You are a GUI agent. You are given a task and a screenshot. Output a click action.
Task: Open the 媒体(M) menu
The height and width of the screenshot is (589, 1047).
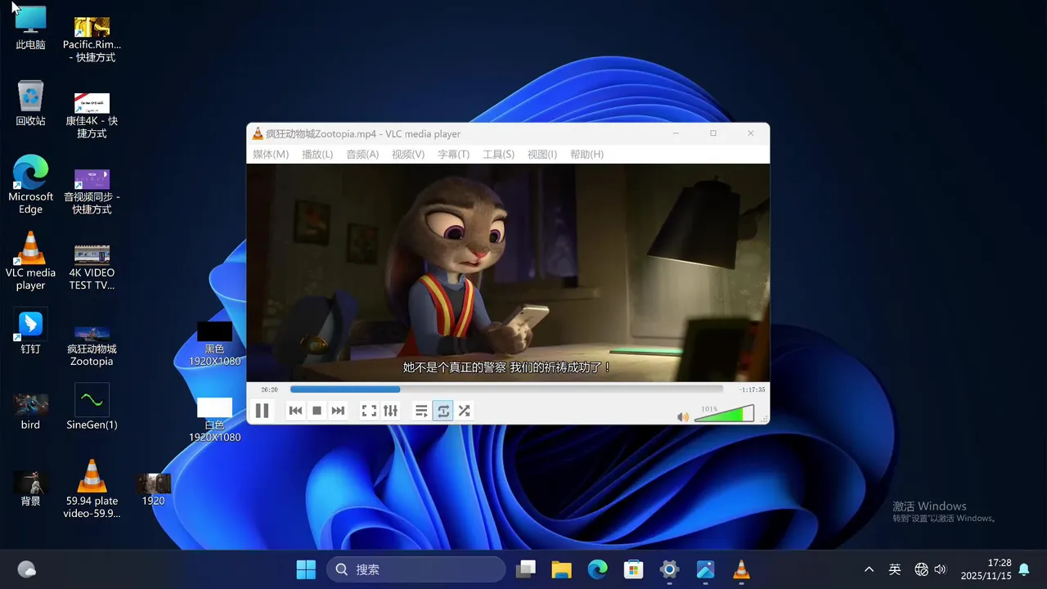[271, 155]
